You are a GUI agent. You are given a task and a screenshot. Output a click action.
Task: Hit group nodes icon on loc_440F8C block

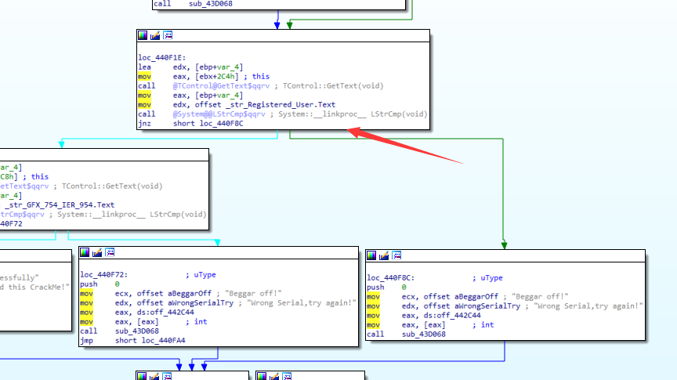(x=397, y=255)
